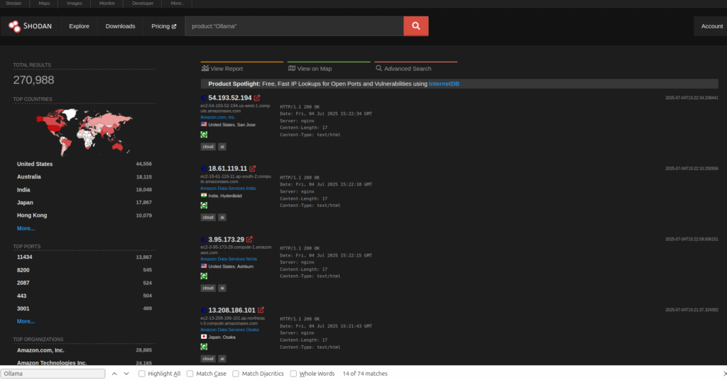727x380 pixels.
Task: Toggle Match Case checkbox
Action: [190, 374]
